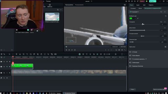The image size is (168, 94).
Task: Add keyframe for Размытие края parameter
Action: click(165, 39)
